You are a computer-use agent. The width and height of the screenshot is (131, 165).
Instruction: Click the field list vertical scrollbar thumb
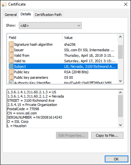click(x=120, y=52)
